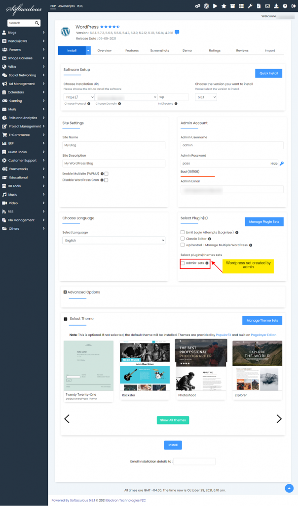Expand E-Commerce category in sidebar

tap(24, 135)
